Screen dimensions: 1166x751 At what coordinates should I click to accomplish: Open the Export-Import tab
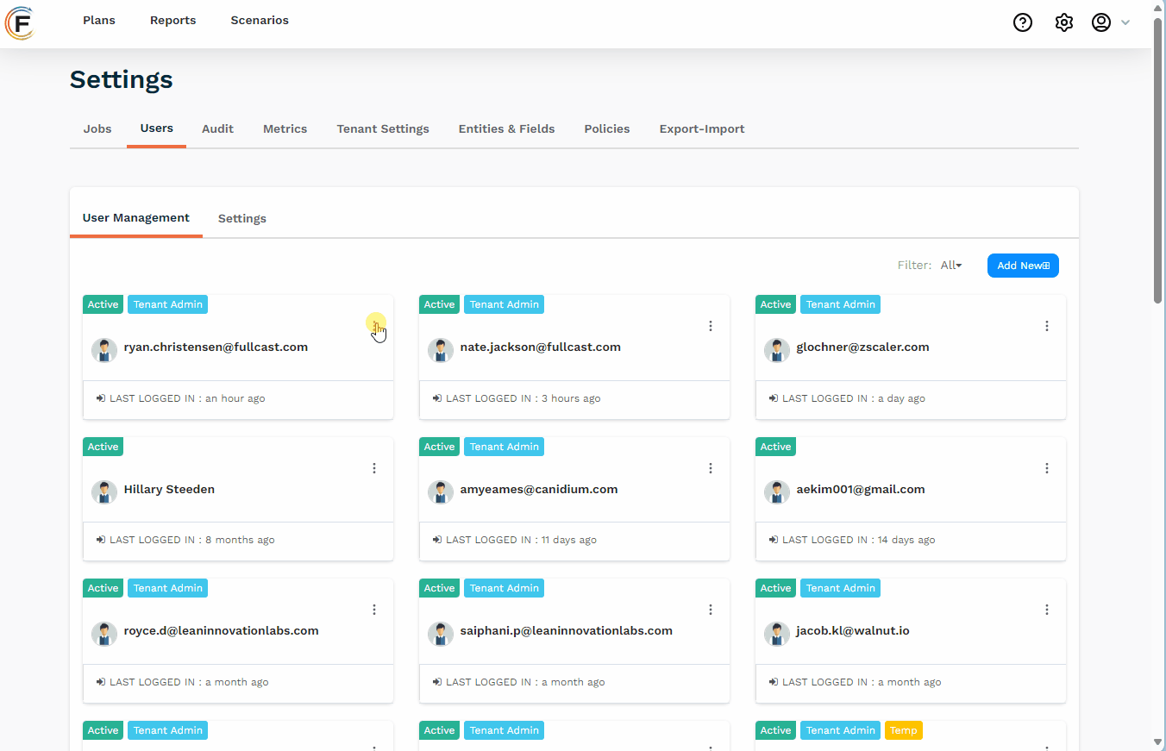702,128
